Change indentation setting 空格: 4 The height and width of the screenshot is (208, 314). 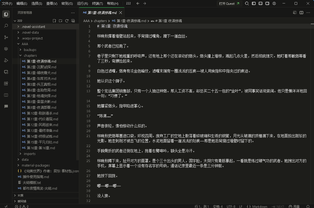tap(218, 206)
